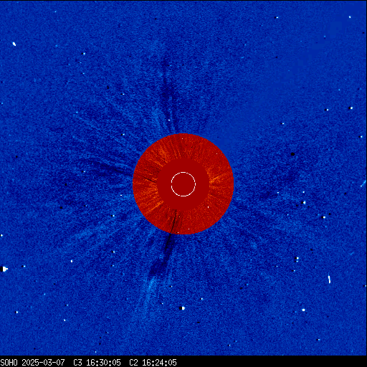Click the white solar limb circle

click(x=183, y=184)
